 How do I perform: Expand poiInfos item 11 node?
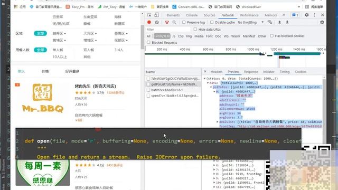click(x=214, y=187)
